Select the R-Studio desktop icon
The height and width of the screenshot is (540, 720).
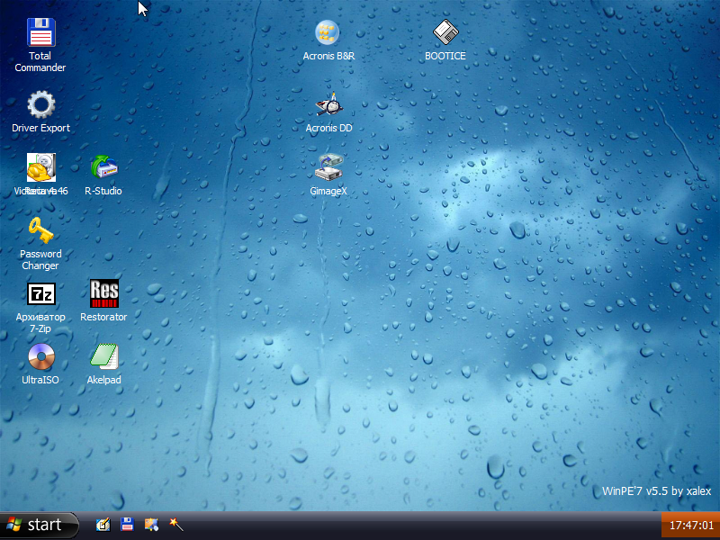click(103, 167)
